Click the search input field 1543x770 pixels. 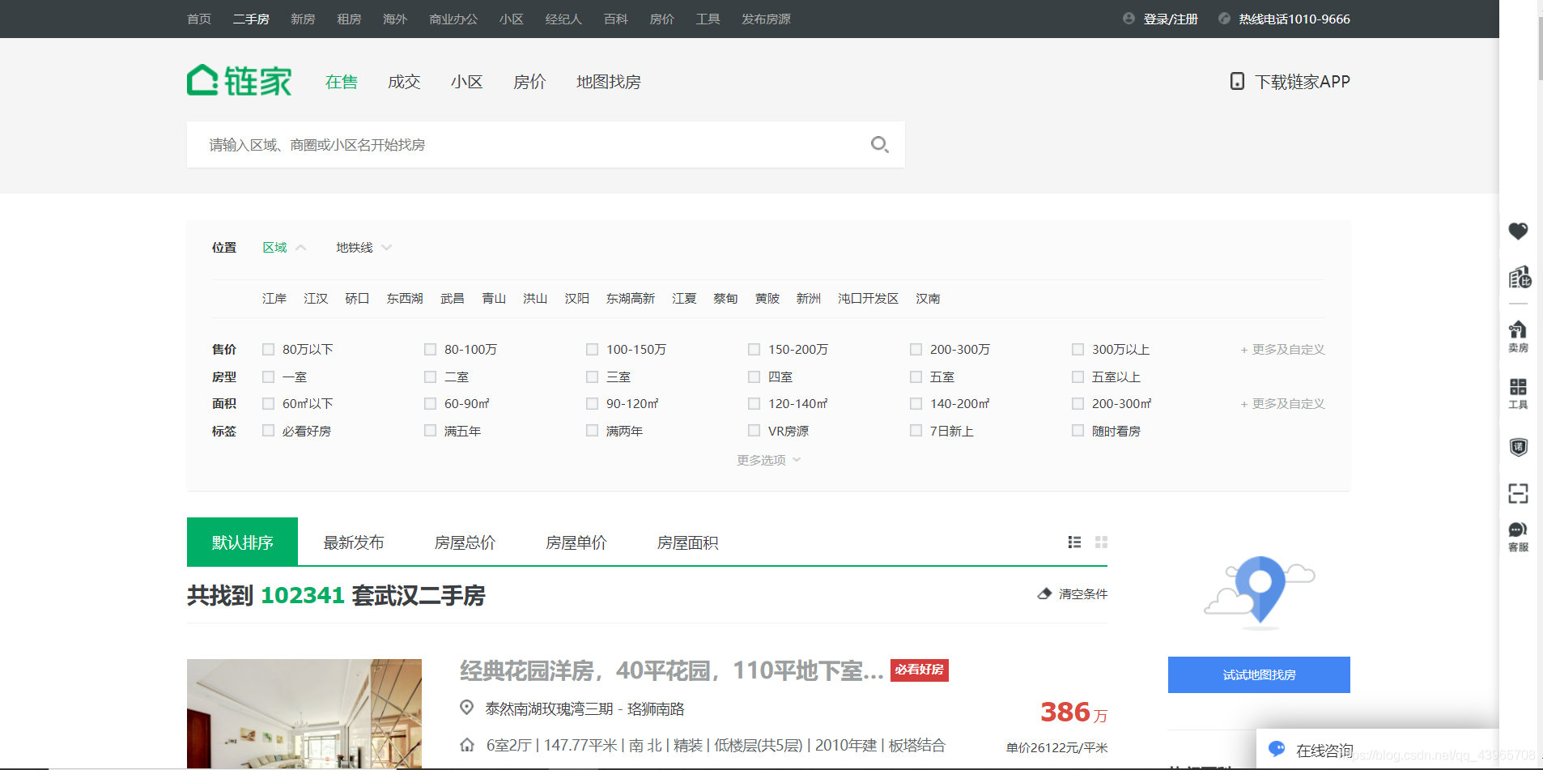coord(486,144)
